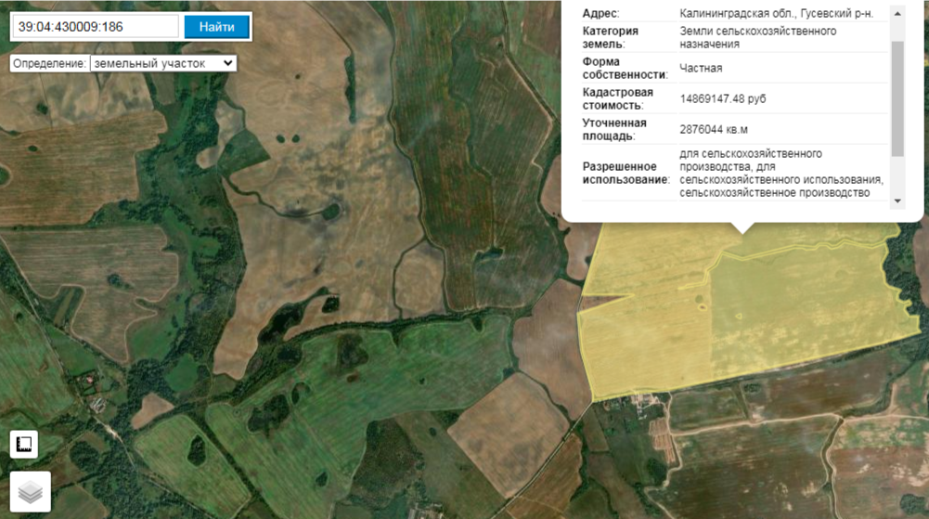The height and width of the screenshot is (519, 929).
Task: Click the Уточненная площадь value 2876044 кв.м
Action: tap(714, 129)
